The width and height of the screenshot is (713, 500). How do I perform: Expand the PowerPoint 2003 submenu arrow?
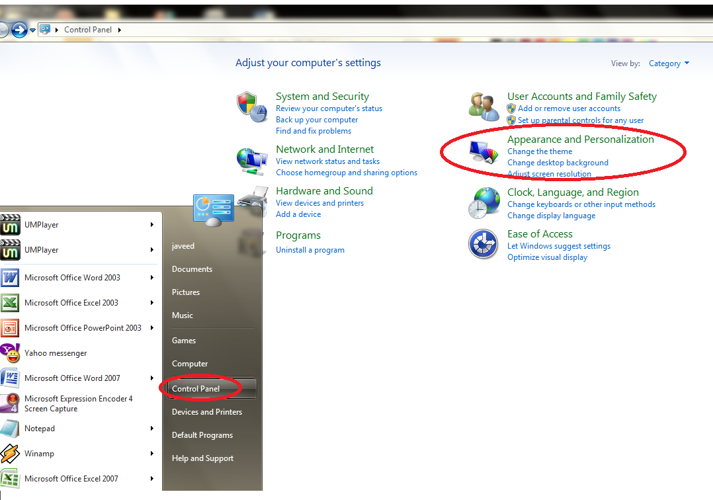point(152,328)
